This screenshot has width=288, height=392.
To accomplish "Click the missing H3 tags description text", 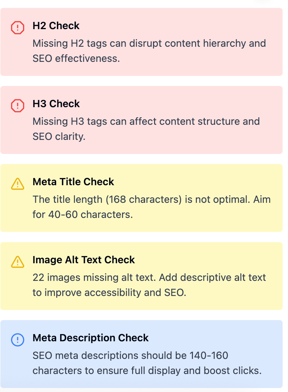I will pos(146,129).
